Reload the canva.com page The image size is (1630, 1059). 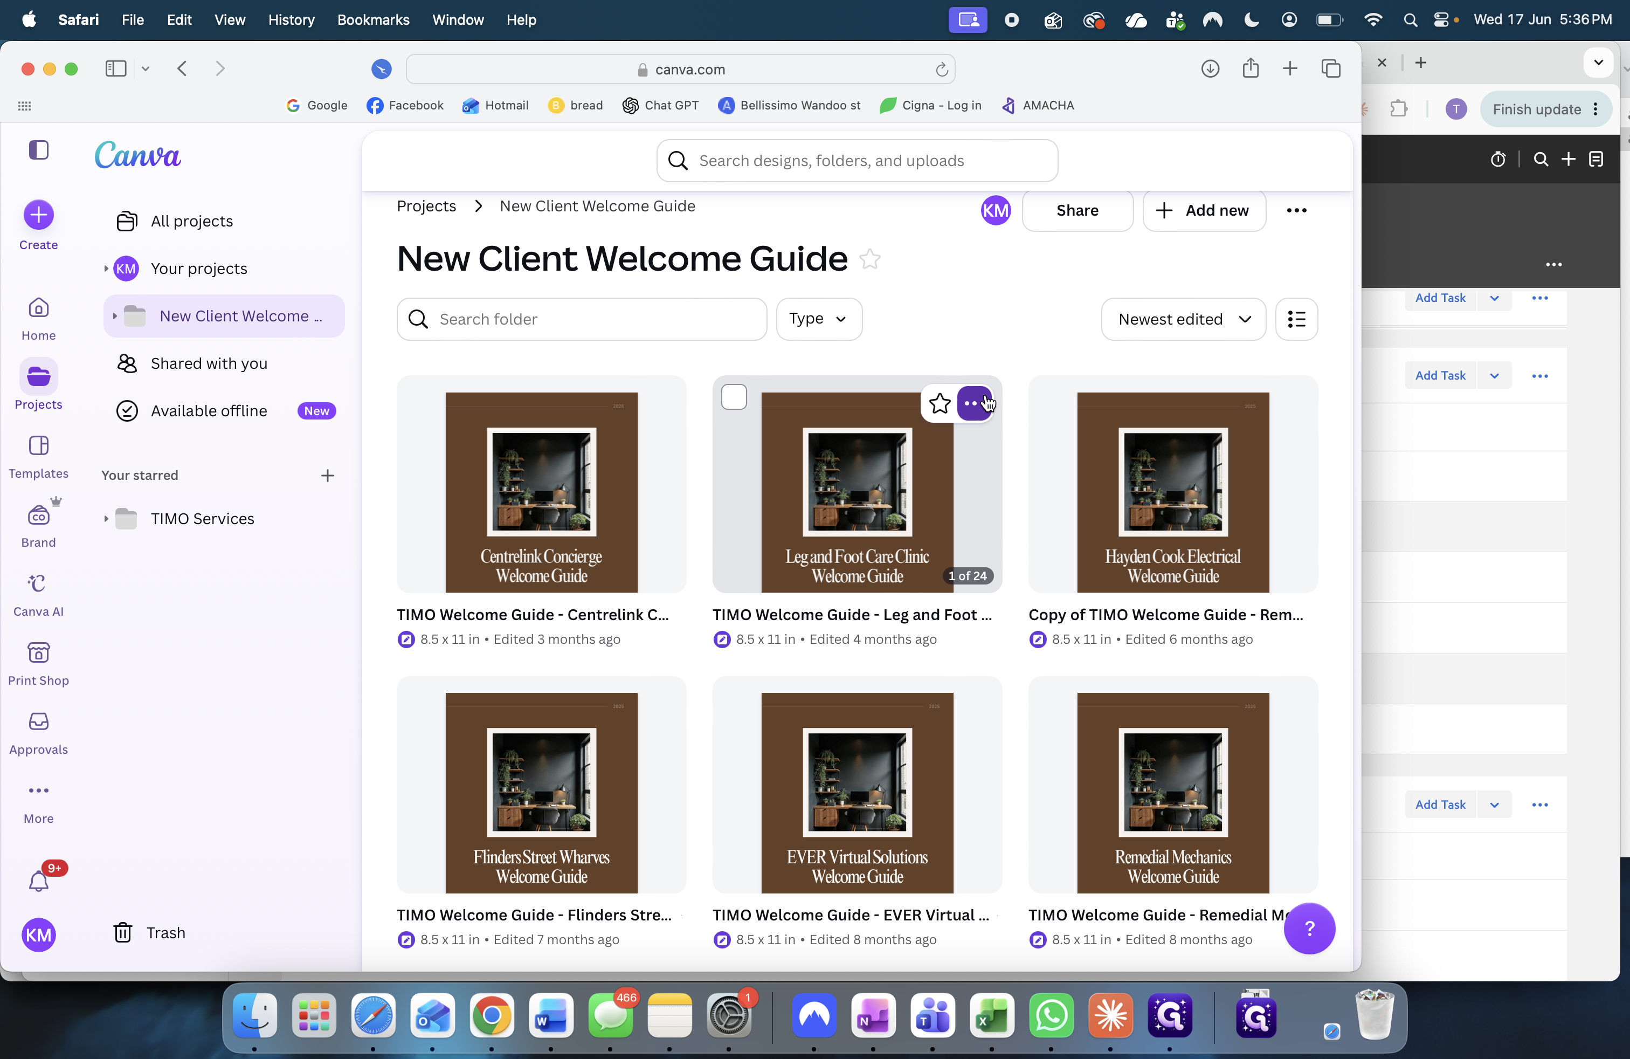click(x=942, y=69)
